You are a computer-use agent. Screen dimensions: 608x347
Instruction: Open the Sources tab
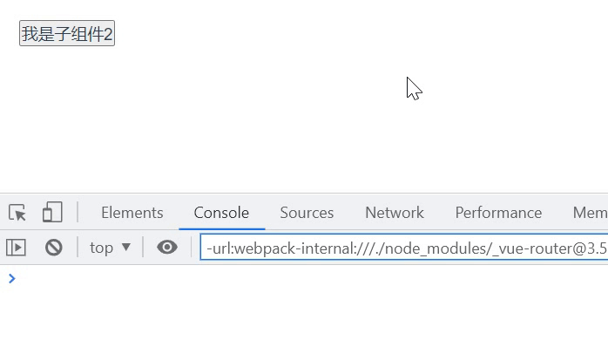click(307, 213)
